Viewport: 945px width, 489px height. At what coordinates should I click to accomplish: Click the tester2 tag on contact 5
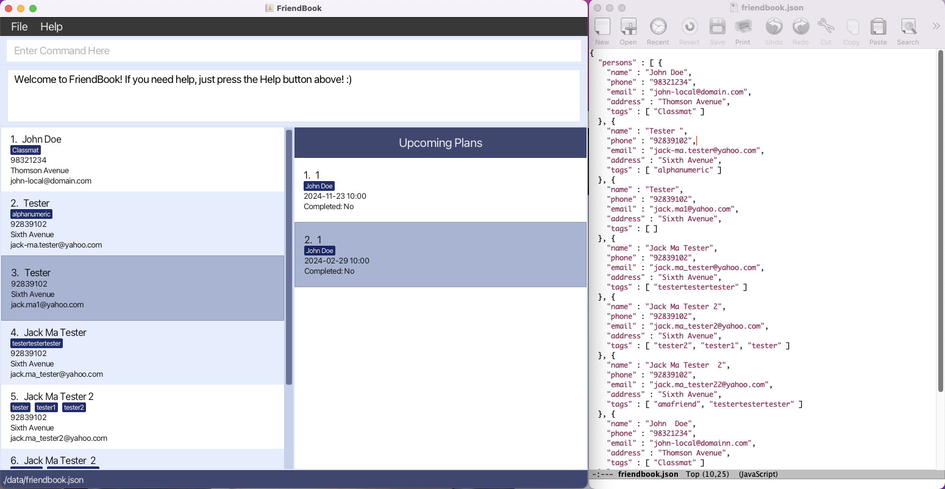(x=74, y=407)
